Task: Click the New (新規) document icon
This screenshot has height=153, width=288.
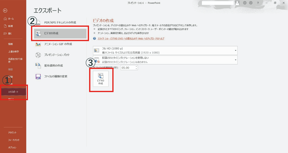Action: point(5,26)
